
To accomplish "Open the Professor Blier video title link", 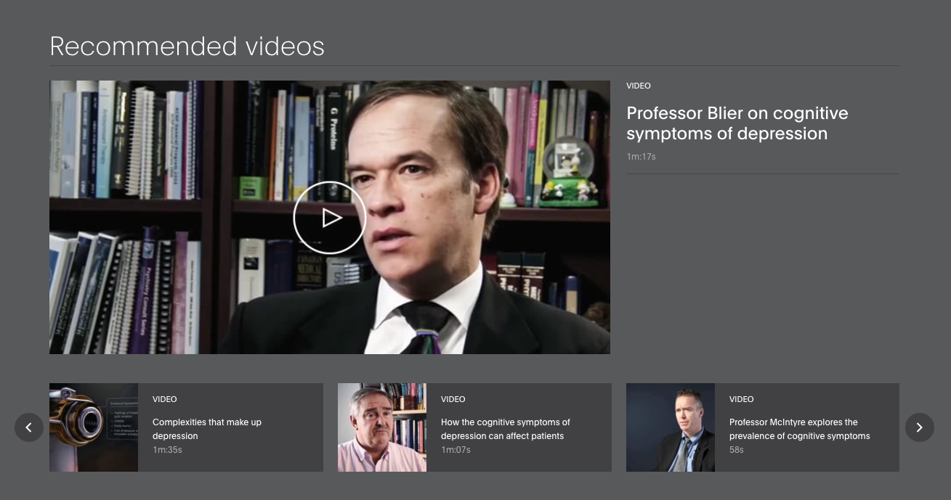I will click(x=737, y=123).
